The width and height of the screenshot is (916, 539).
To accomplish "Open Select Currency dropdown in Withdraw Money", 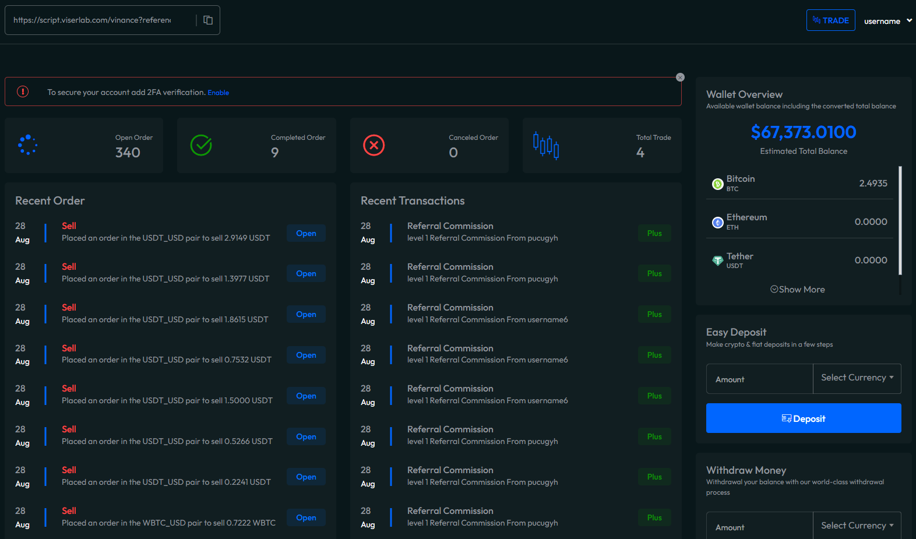I will click(x=857, y=526).
